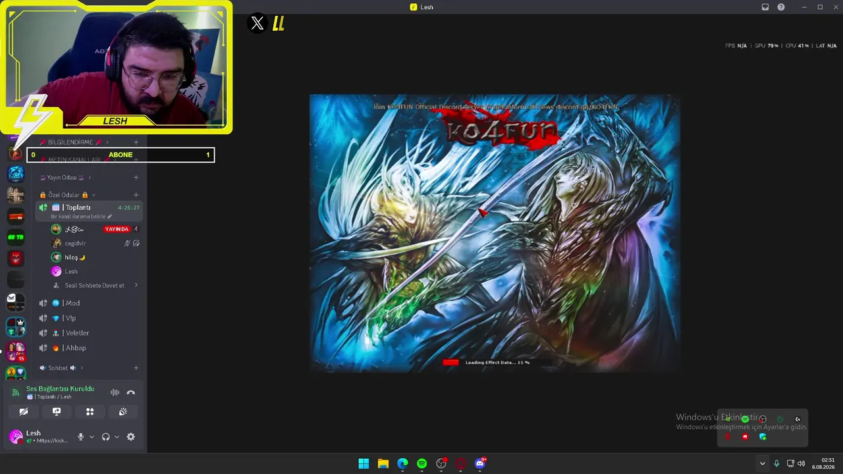The height and width of the screenshot is (474, 843).
Task: Open Discord user settings gear
Action: pyautogui.click(x=130, y=436)
